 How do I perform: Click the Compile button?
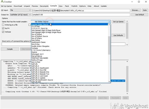[10, 49]
